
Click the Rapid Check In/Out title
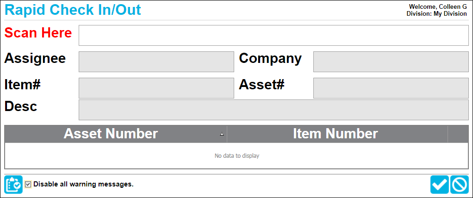click(73, 10)
